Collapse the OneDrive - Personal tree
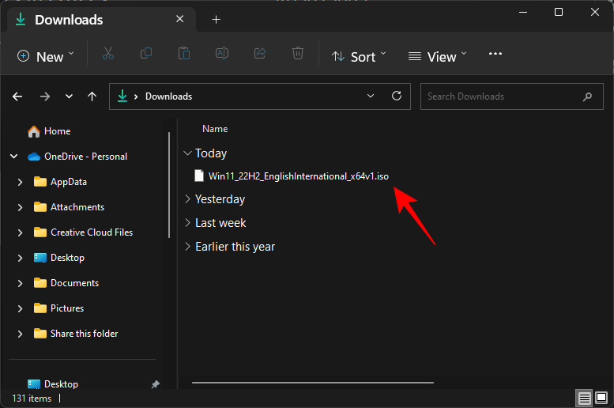 14,157
